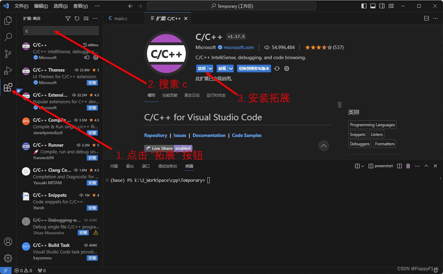Customize layout button in title bar

(391, 6)
